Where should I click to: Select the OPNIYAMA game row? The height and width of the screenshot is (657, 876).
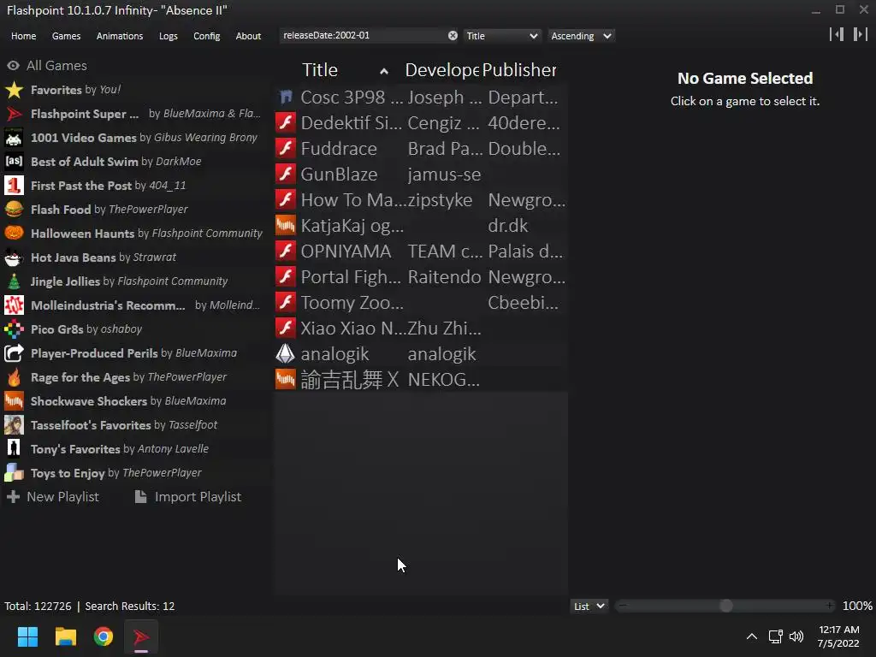[x=421, y=252]
